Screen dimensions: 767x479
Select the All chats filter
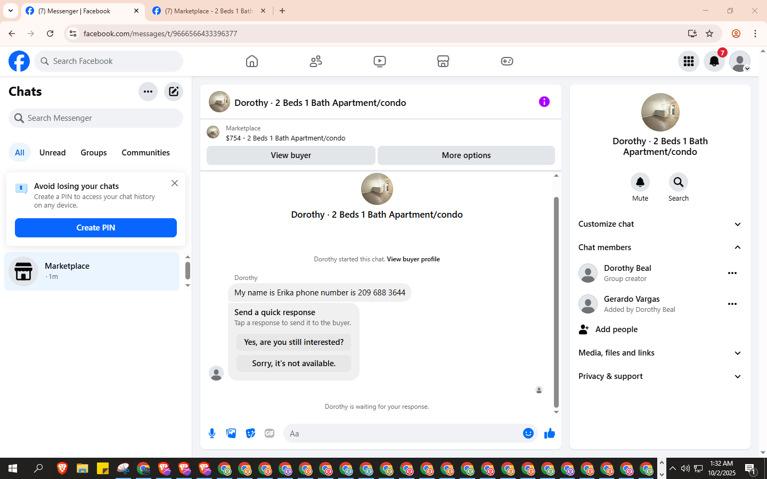click(x=20, y=153)
